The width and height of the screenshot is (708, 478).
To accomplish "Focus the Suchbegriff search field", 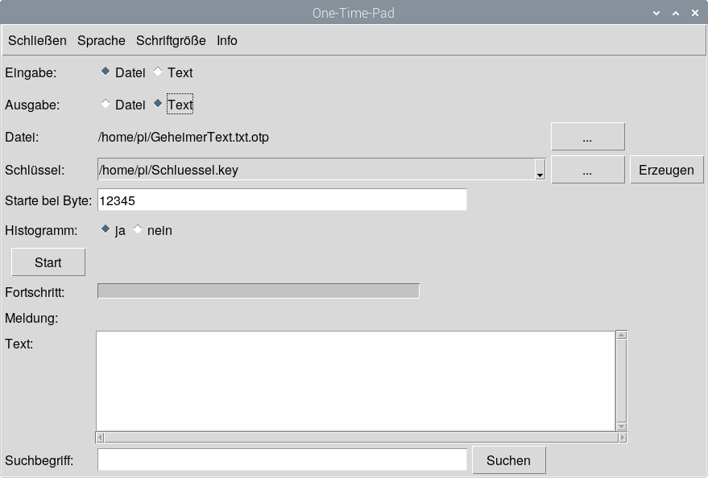I will (x=282, y=460).
